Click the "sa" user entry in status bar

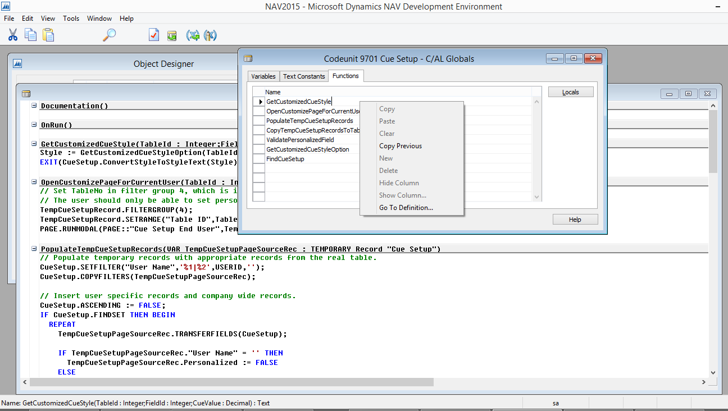pos(556,403)
